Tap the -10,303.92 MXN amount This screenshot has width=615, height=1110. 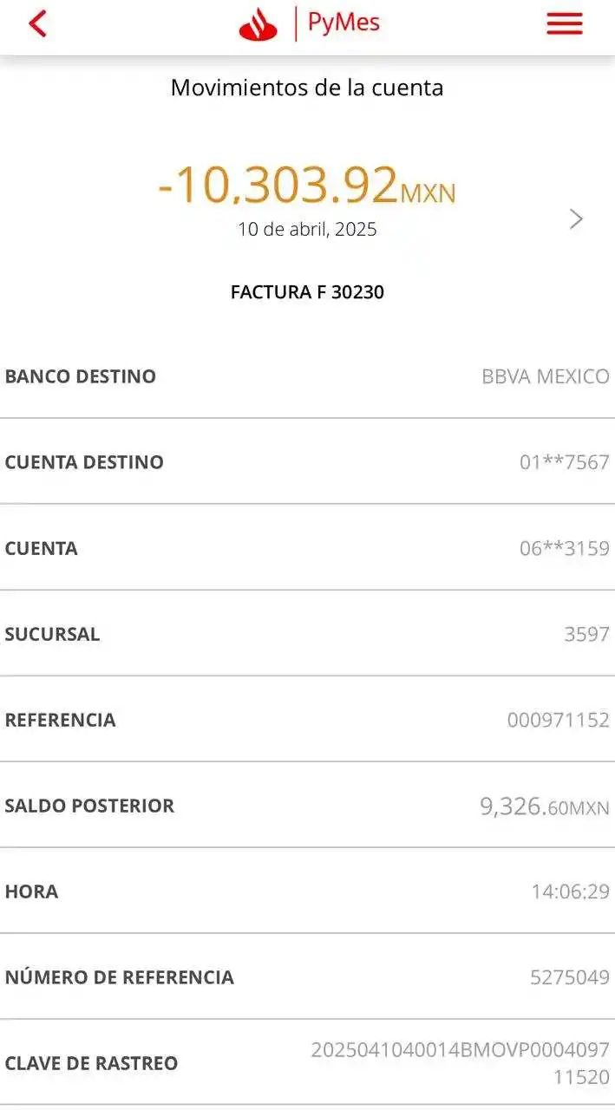[306, 186]
